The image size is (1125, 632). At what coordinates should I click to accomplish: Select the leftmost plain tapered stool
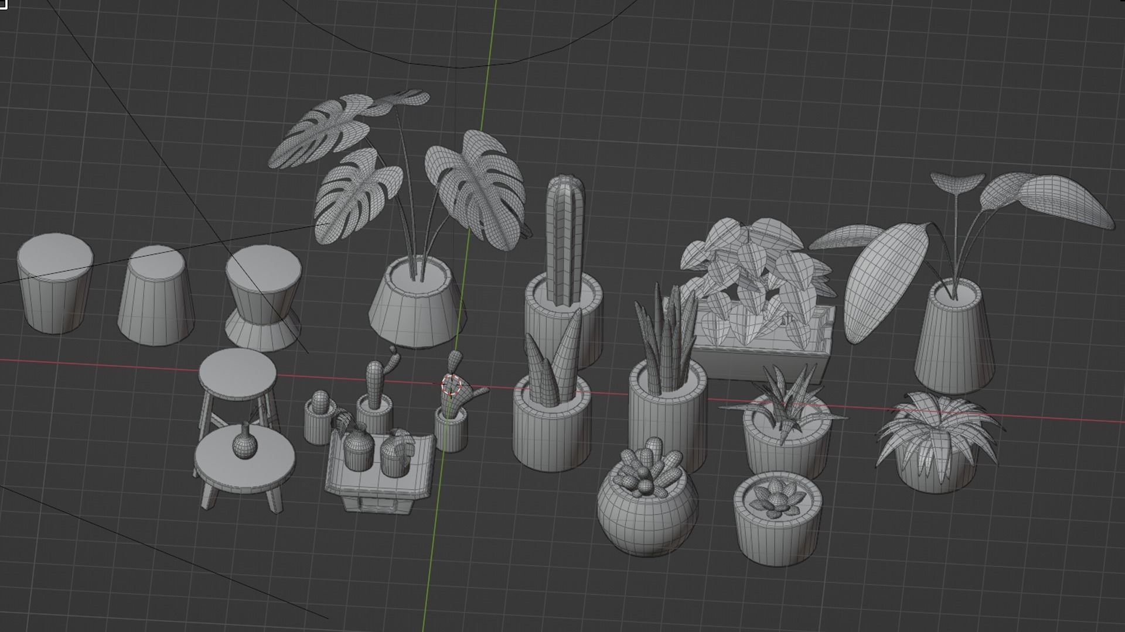pyautogui.click(x=55, y=283)
